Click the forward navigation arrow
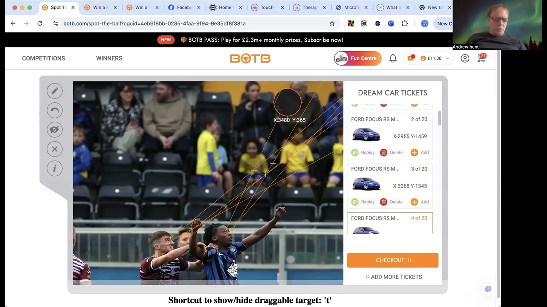 pyautogui.click(x=26, y=23)
